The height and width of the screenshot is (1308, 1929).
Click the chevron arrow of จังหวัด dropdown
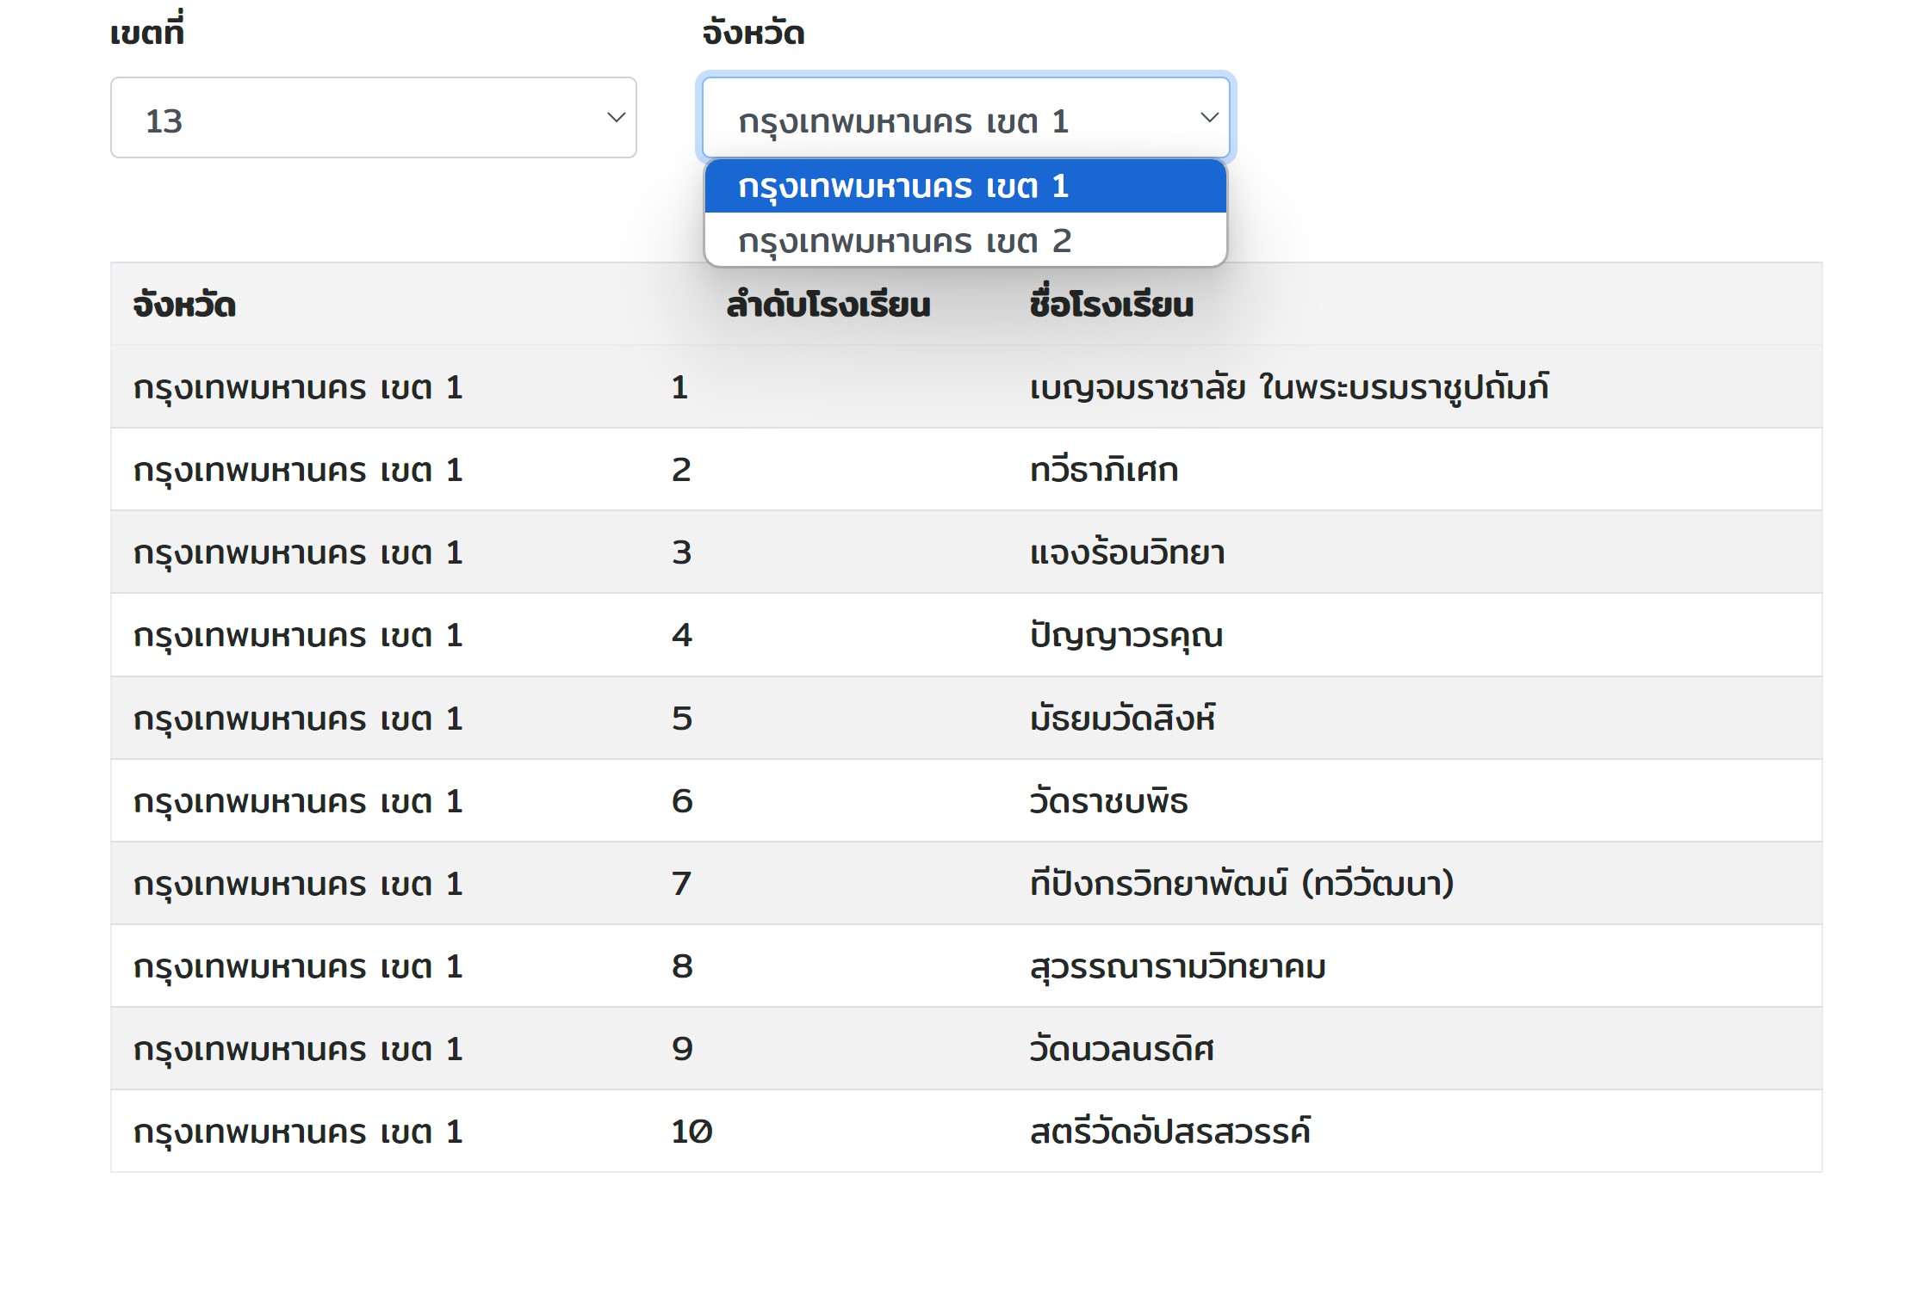[1209, 117]
